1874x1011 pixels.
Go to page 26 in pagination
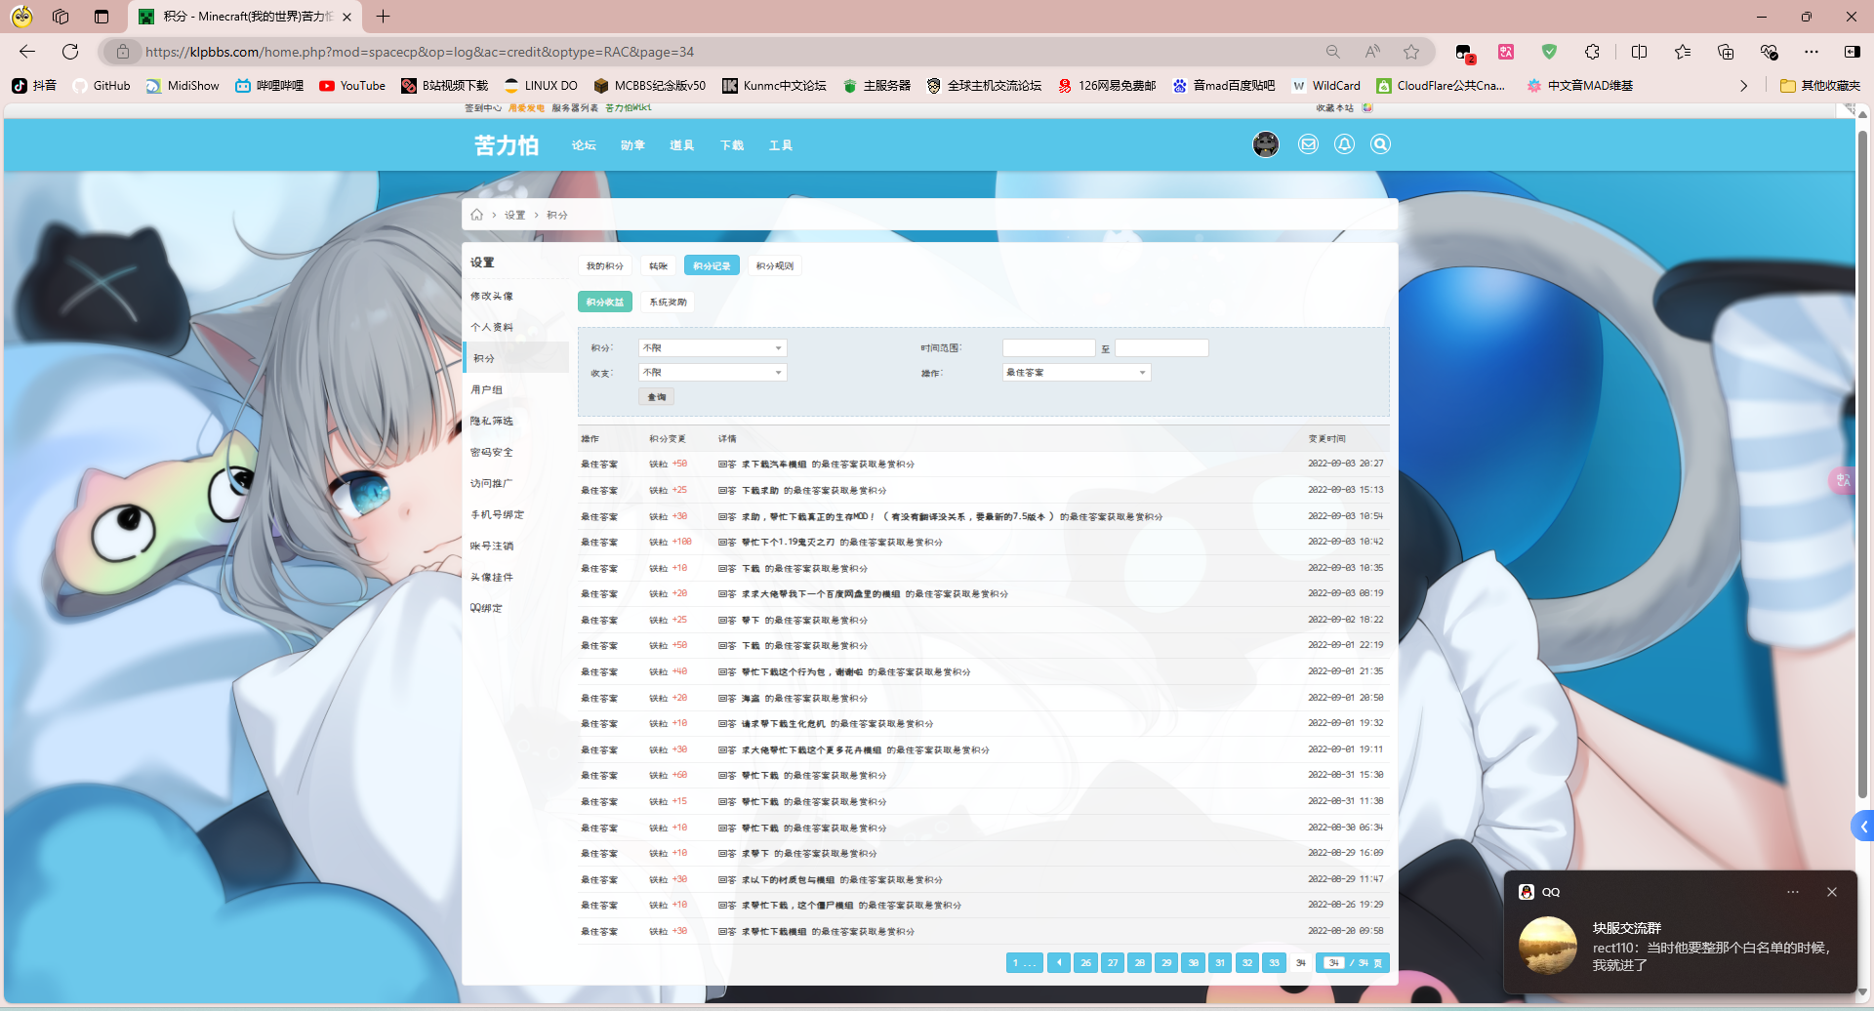point(1085,963)
